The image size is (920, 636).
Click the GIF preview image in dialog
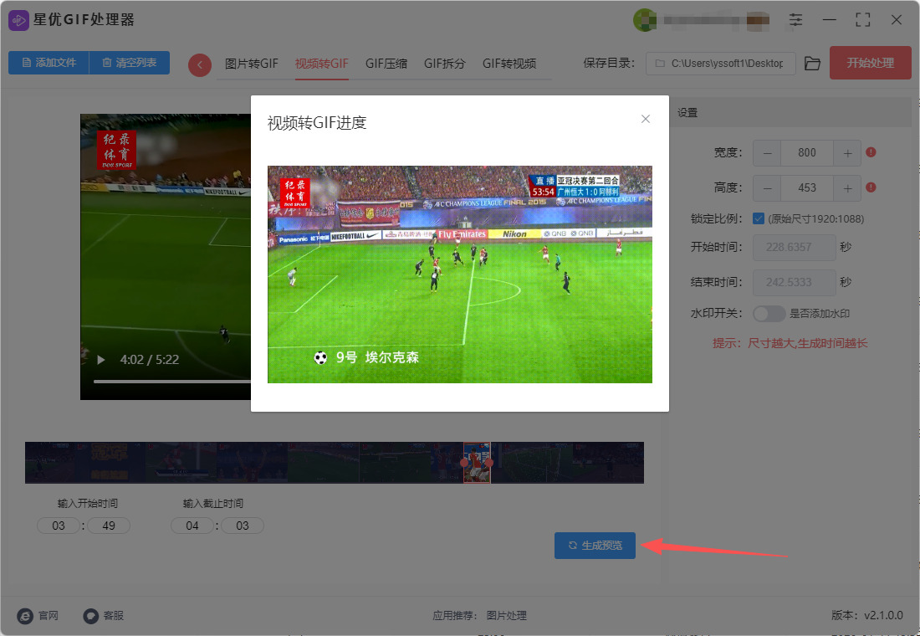[460, 274]
